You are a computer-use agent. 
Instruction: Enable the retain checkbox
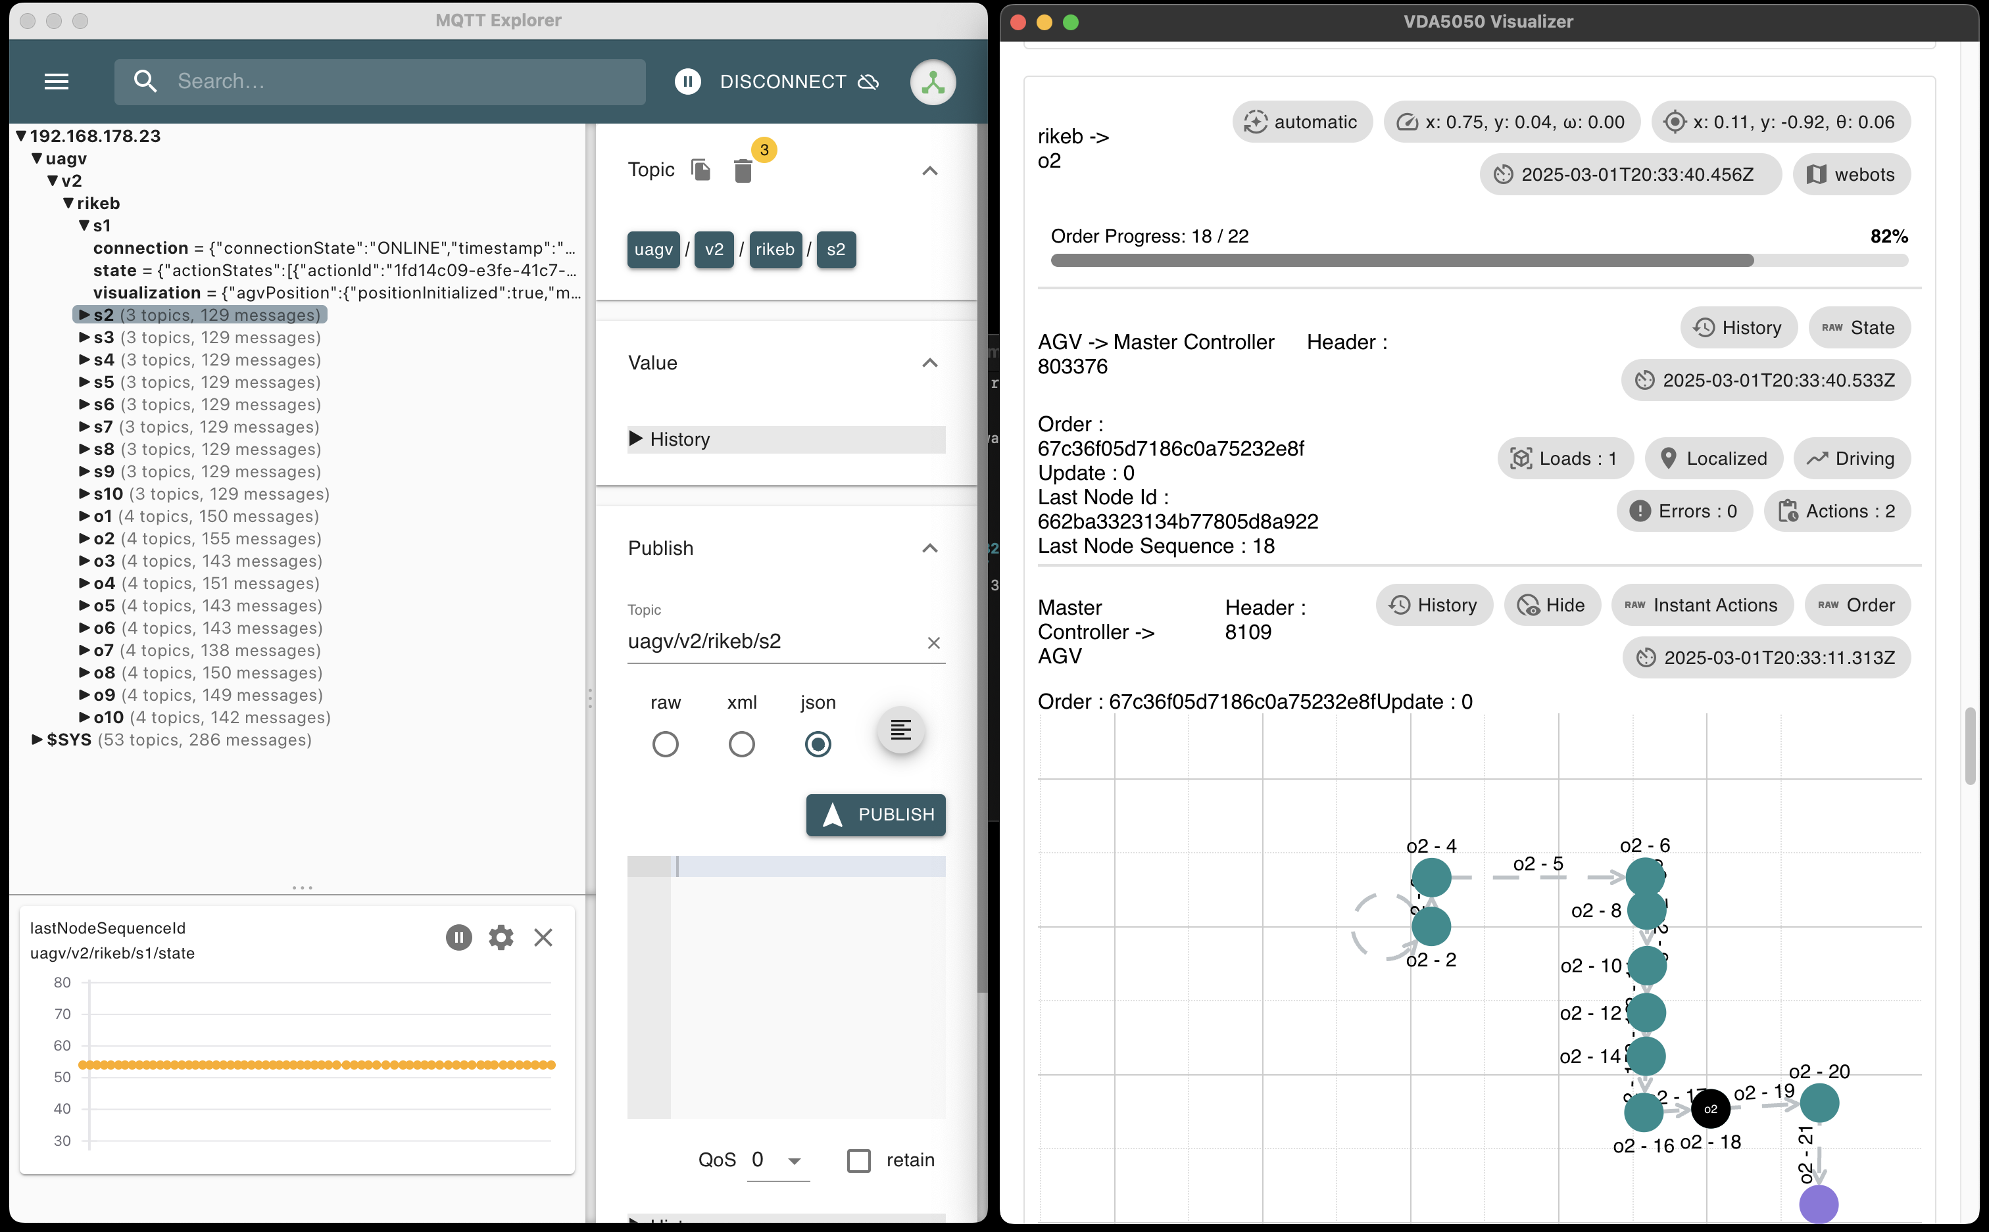pyautogui.click(x=859, y=1160)
